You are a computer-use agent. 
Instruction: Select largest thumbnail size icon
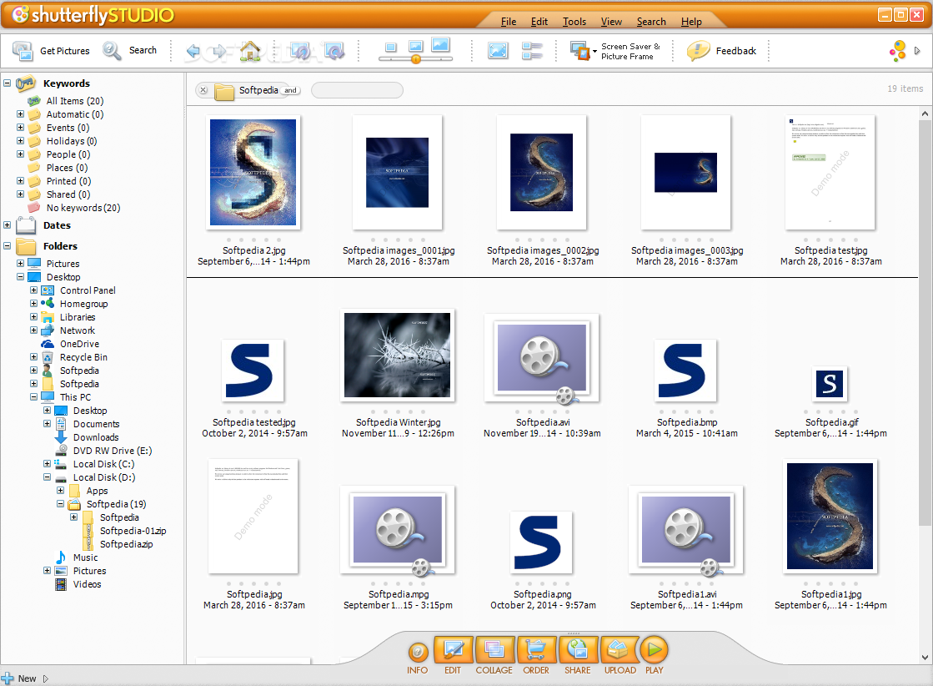[440, 45]
